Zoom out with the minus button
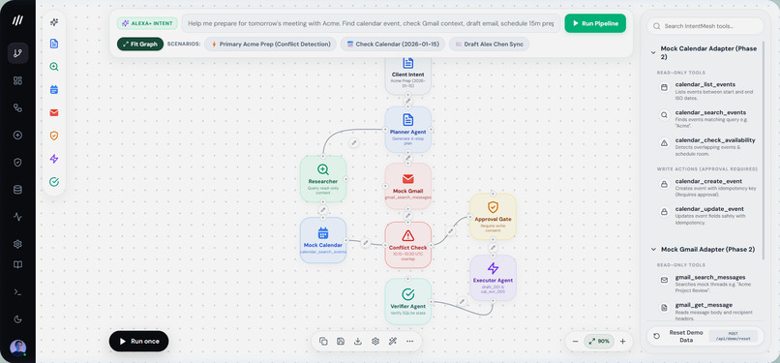Viewport: 780px width, 363px height. (576, 341)
